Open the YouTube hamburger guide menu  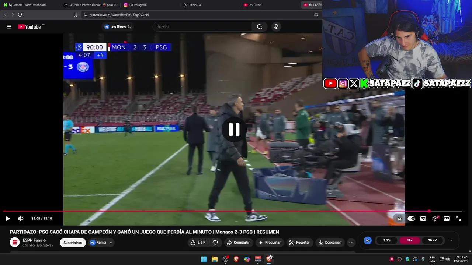9,27
